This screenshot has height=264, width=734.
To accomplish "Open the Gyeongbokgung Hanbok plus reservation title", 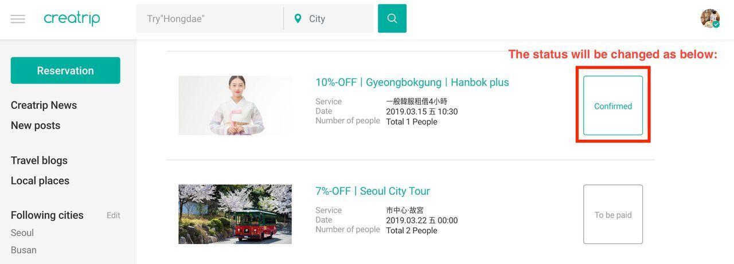I will [412, 82].
